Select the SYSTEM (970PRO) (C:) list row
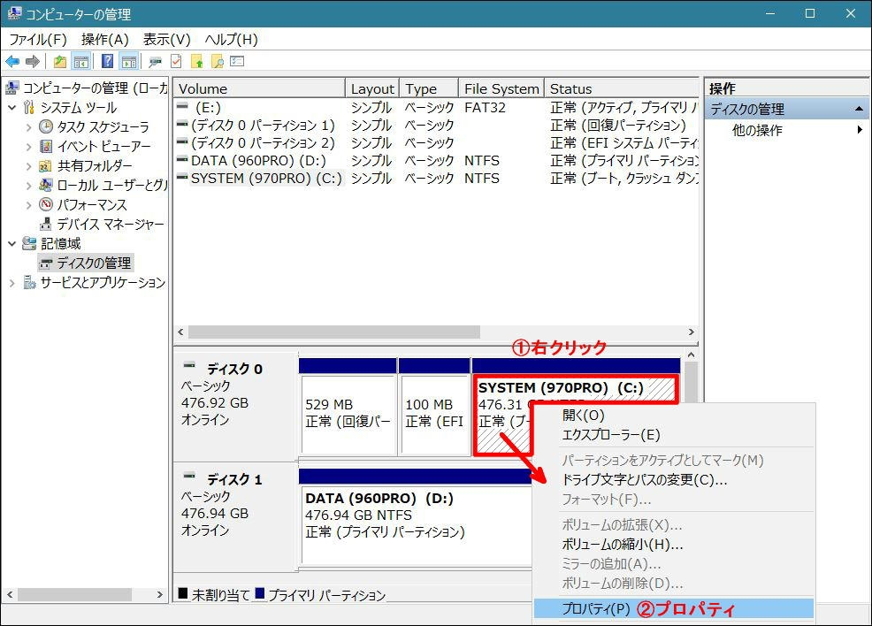Image resolution: width=872 pixels, height=626 pixels. (x=436, y=179)
